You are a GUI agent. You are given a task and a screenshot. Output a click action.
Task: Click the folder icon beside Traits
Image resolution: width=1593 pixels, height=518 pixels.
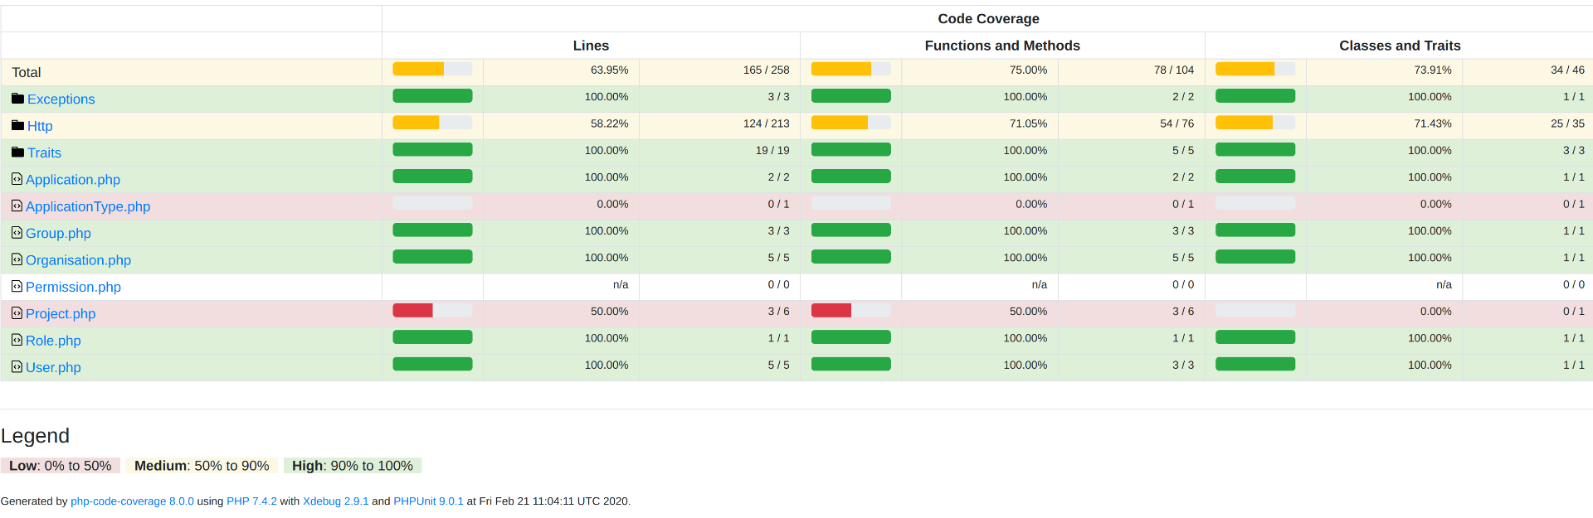coord(17,152)
